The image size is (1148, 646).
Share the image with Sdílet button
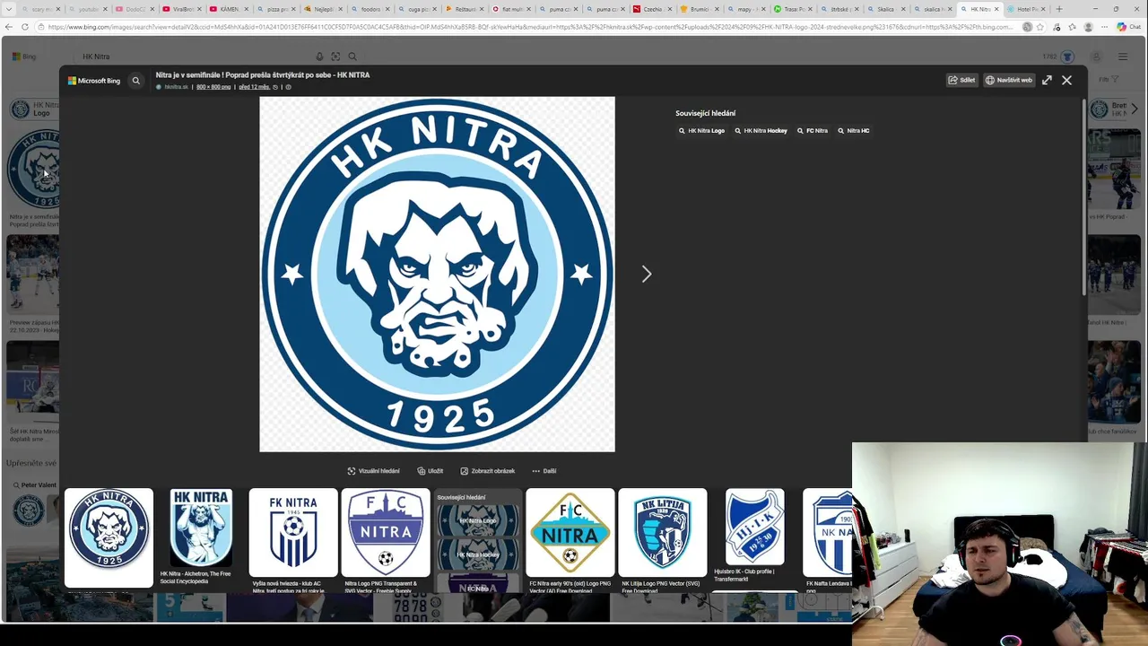point(961,80)
